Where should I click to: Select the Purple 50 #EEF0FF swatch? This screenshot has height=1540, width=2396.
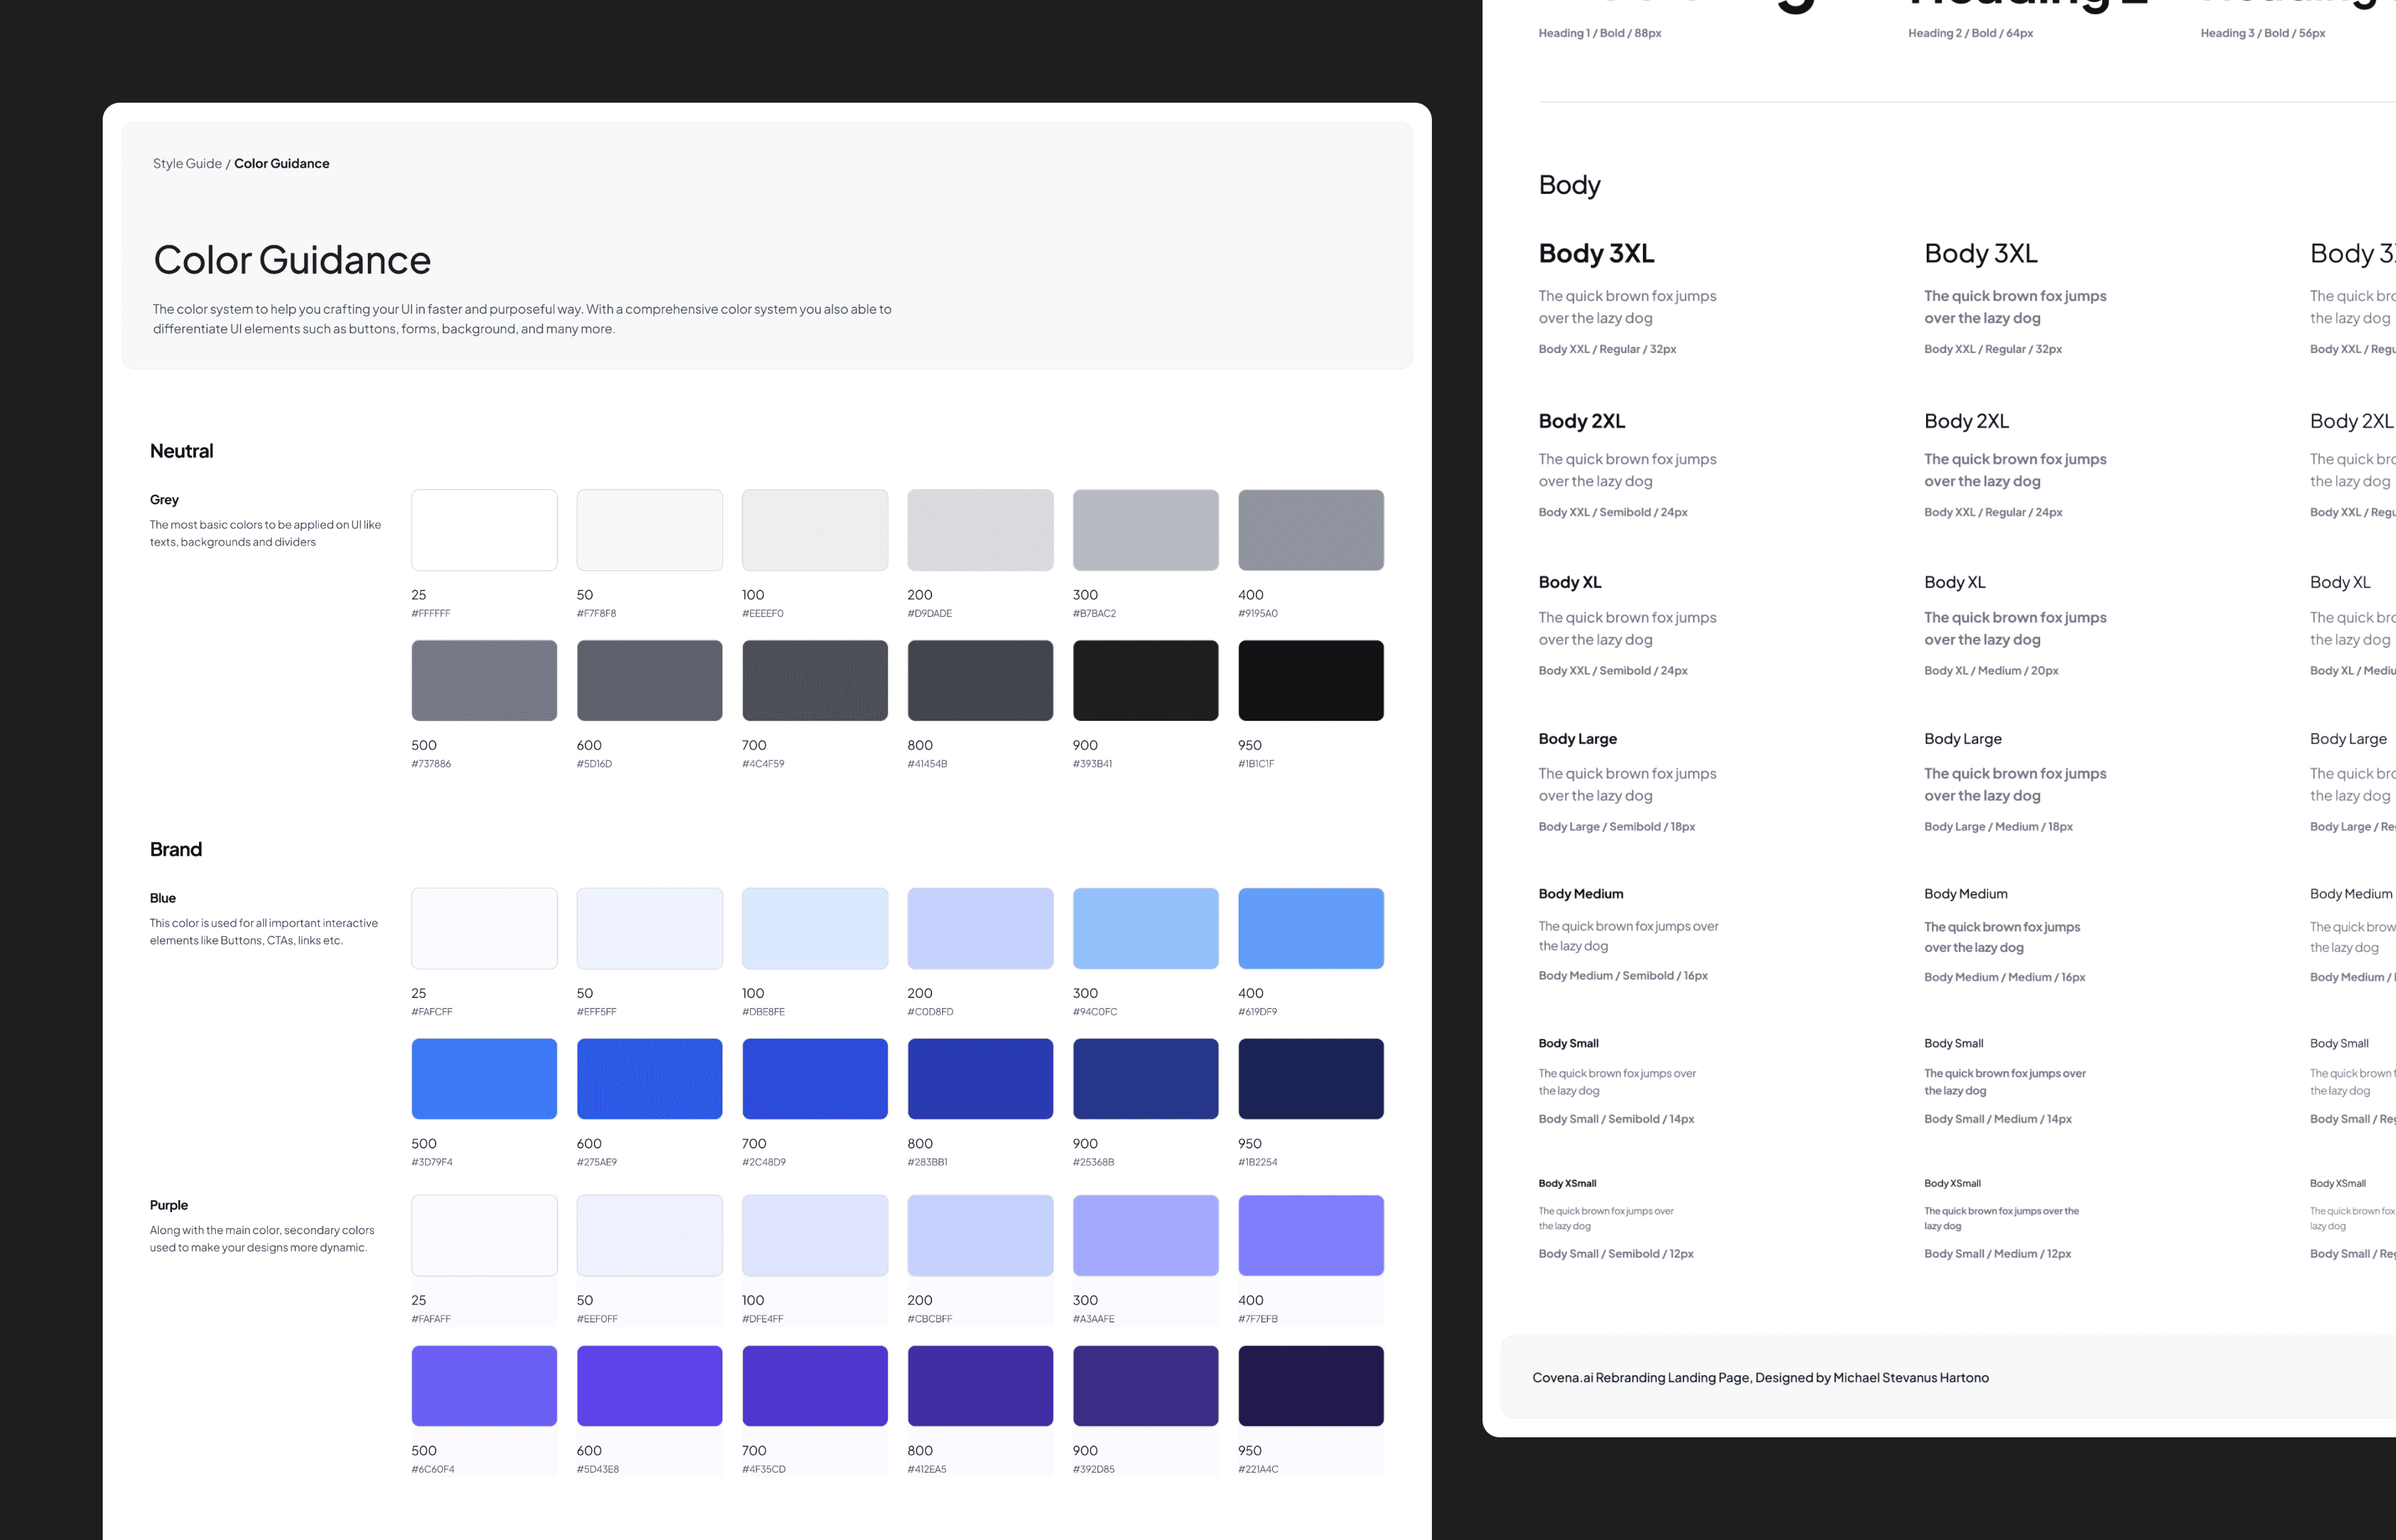pyautogui.click(x=650, y=1236)
